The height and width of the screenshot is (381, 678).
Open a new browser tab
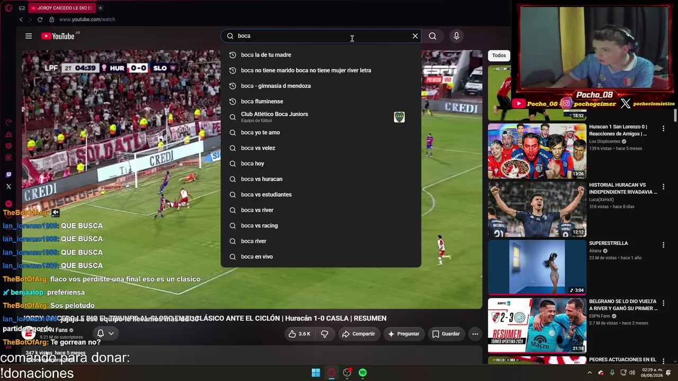pyautogui.click(x=100, y=8)
